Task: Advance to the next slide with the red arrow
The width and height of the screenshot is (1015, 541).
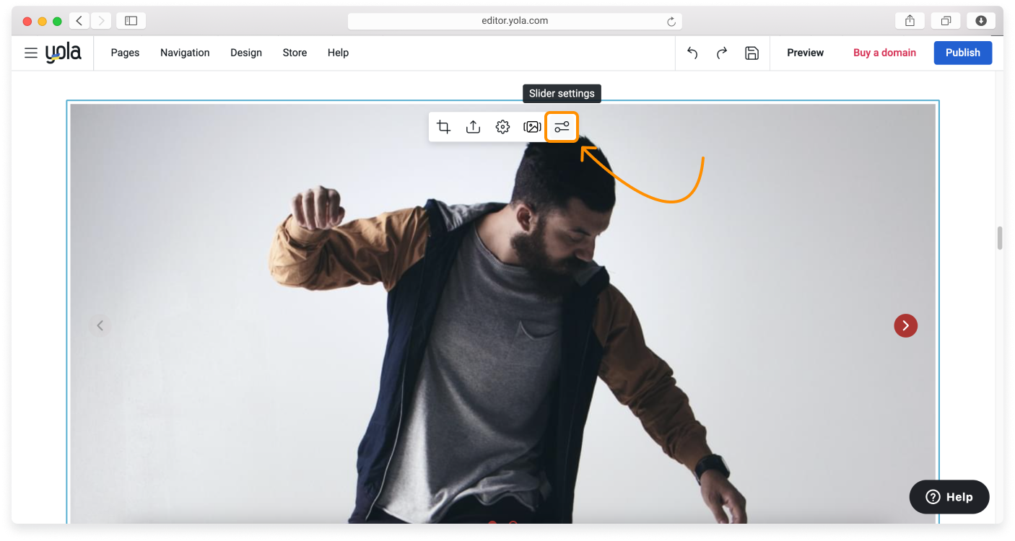Action: coord(906,325)
